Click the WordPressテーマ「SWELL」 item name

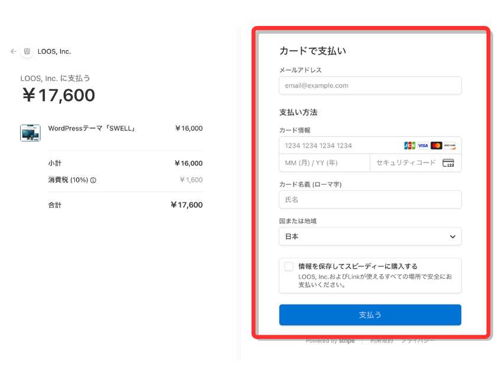click(x=92, y=128)
